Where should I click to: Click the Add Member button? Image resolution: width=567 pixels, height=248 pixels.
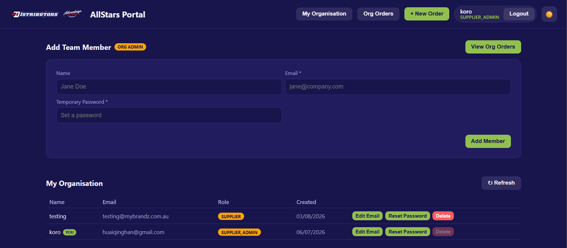(x=488, y=141)
